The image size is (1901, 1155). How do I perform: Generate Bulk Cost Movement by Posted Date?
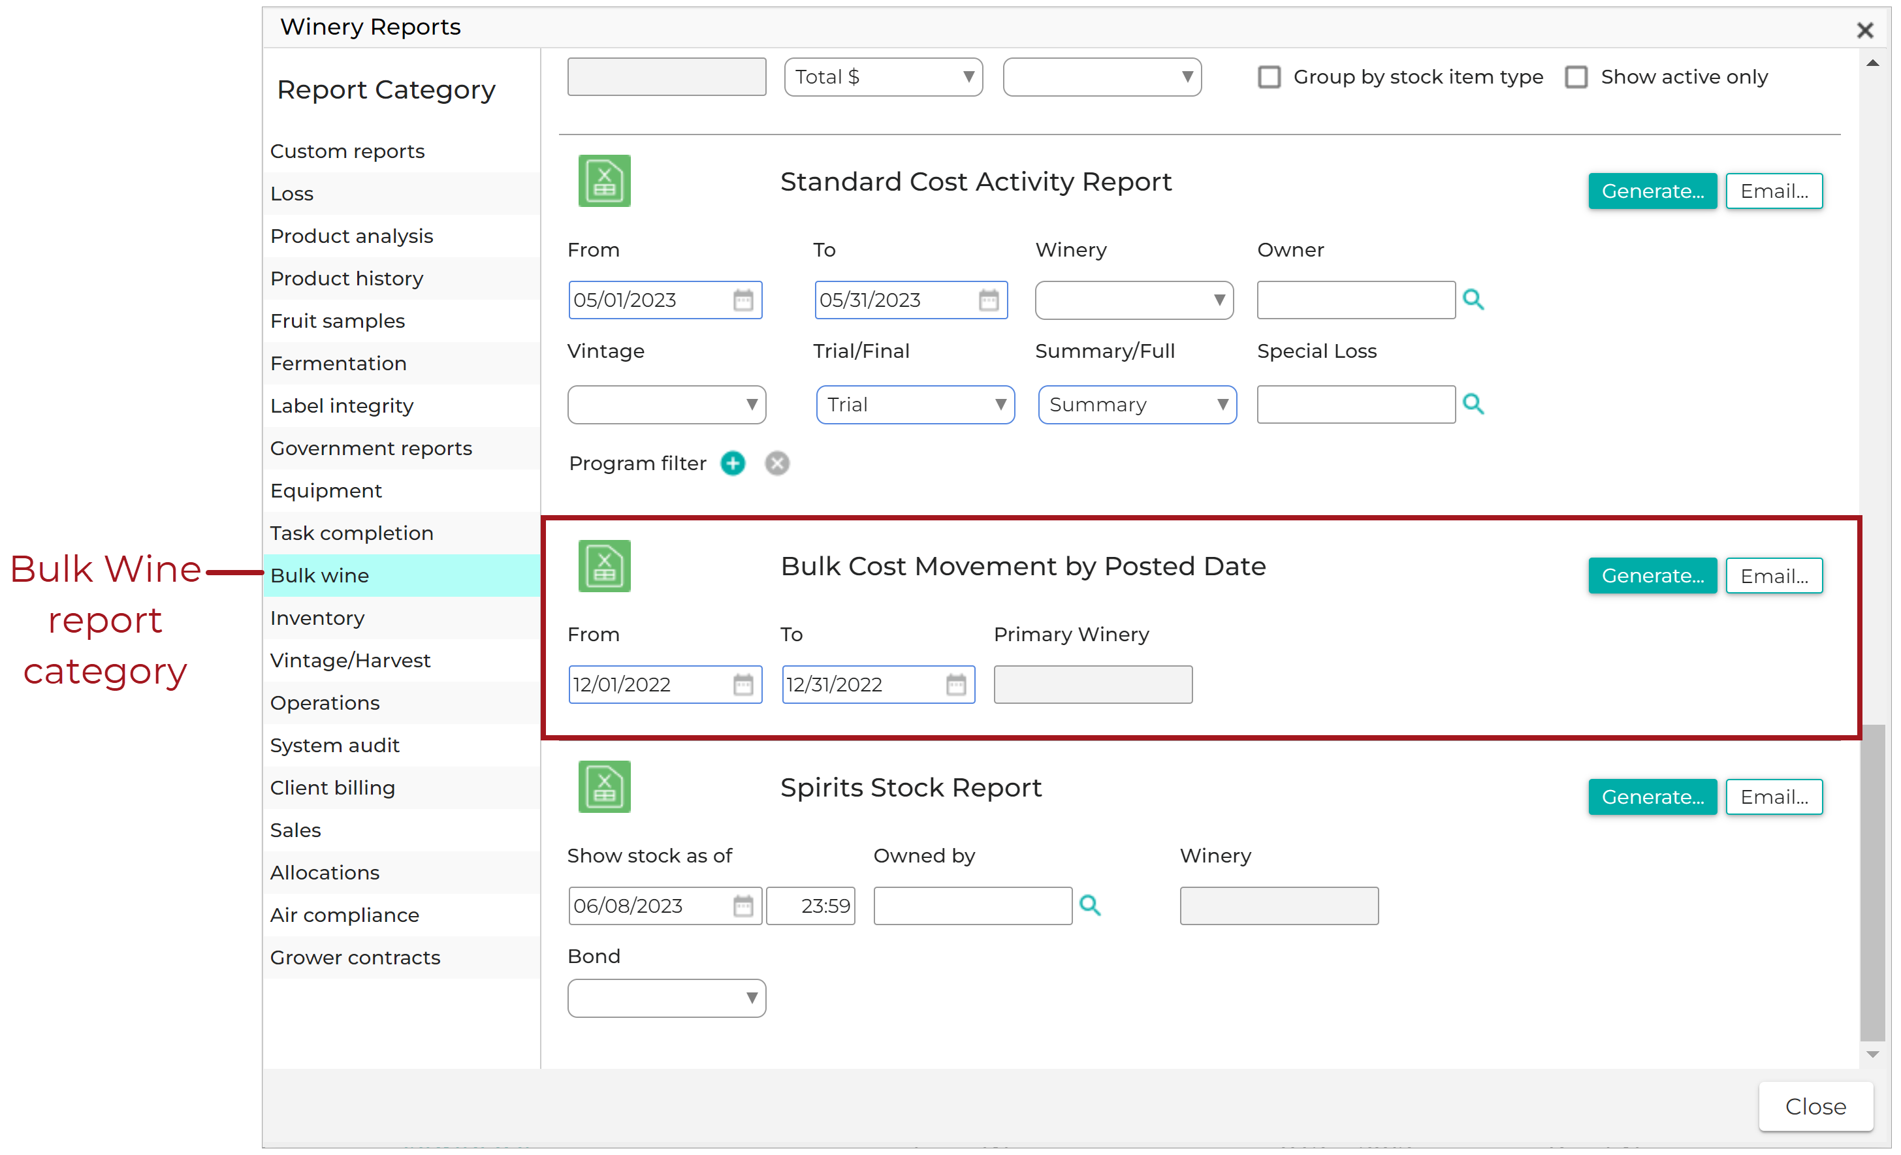point(1653,576)
